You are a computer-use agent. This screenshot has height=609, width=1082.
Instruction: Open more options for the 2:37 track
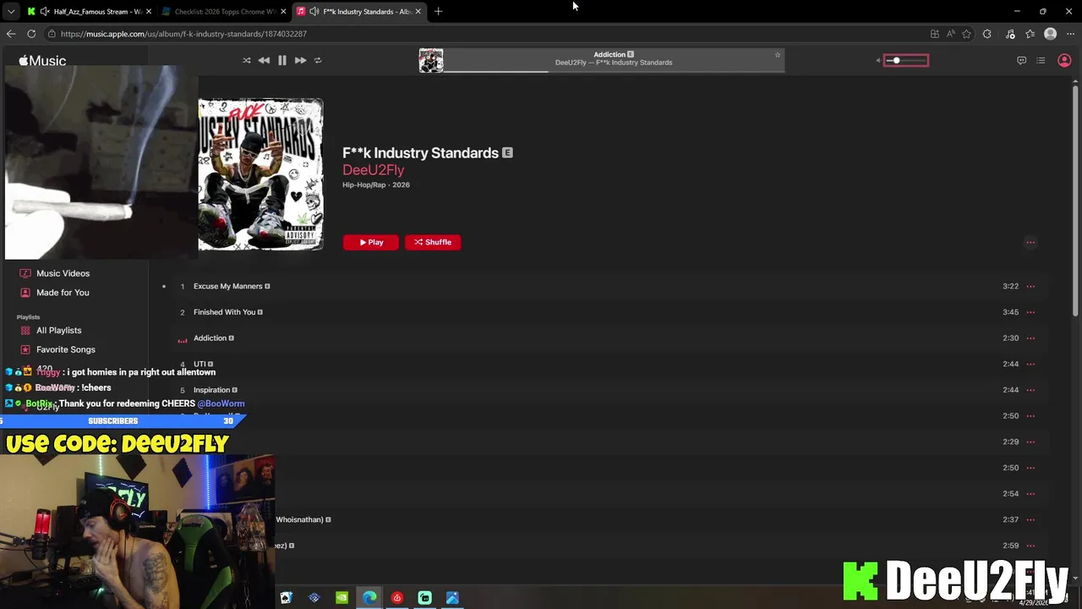1030,519
